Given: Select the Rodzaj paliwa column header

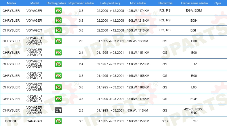Looking at the screenshot, I should click(x=56, y=3).
